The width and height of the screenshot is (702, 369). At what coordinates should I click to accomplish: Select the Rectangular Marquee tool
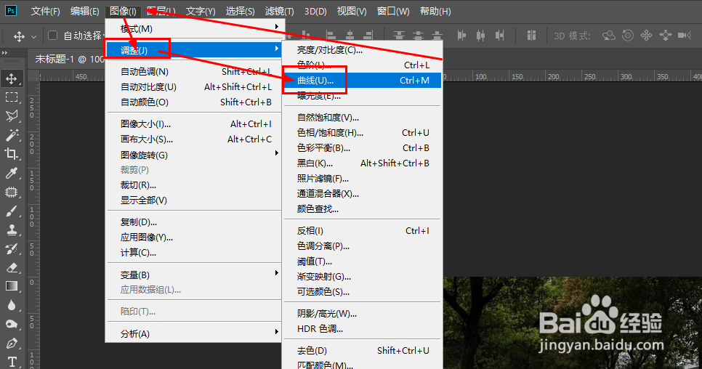coord(11,97)
